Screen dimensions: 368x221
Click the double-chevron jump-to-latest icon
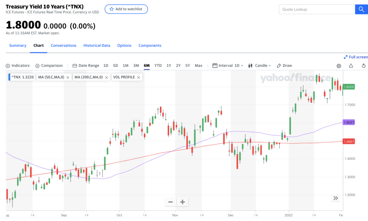point(336,198)
